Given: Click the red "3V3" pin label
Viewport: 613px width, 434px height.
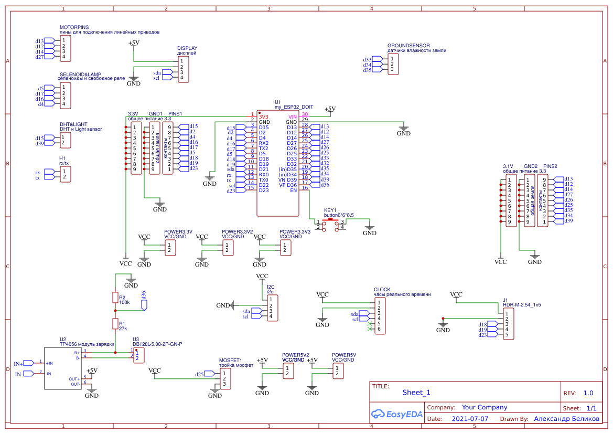Looking at the screenshot, I should (263, 117).
